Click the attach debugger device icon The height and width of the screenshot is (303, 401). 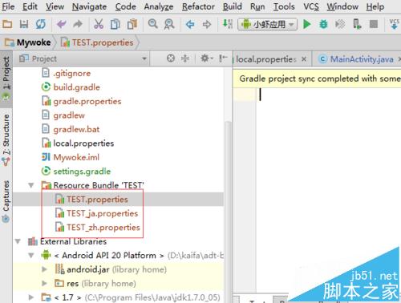357,24
